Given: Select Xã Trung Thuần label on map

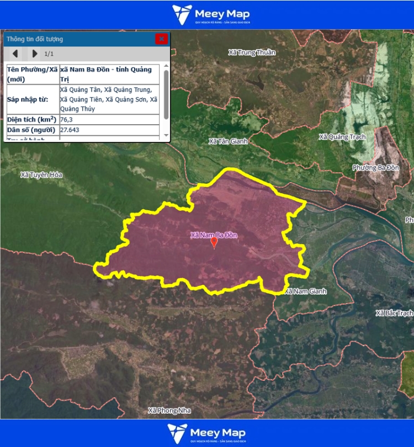Looking at the screenshot, I should click(x=252, y=52).
